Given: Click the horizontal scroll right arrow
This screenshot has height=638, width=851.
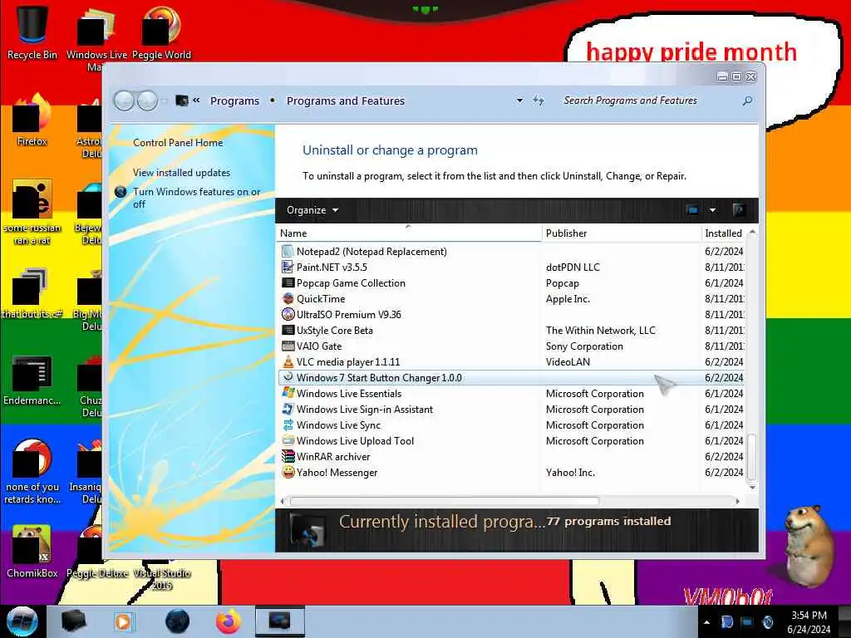Looking at the screenshot, I should coord(738,501).
